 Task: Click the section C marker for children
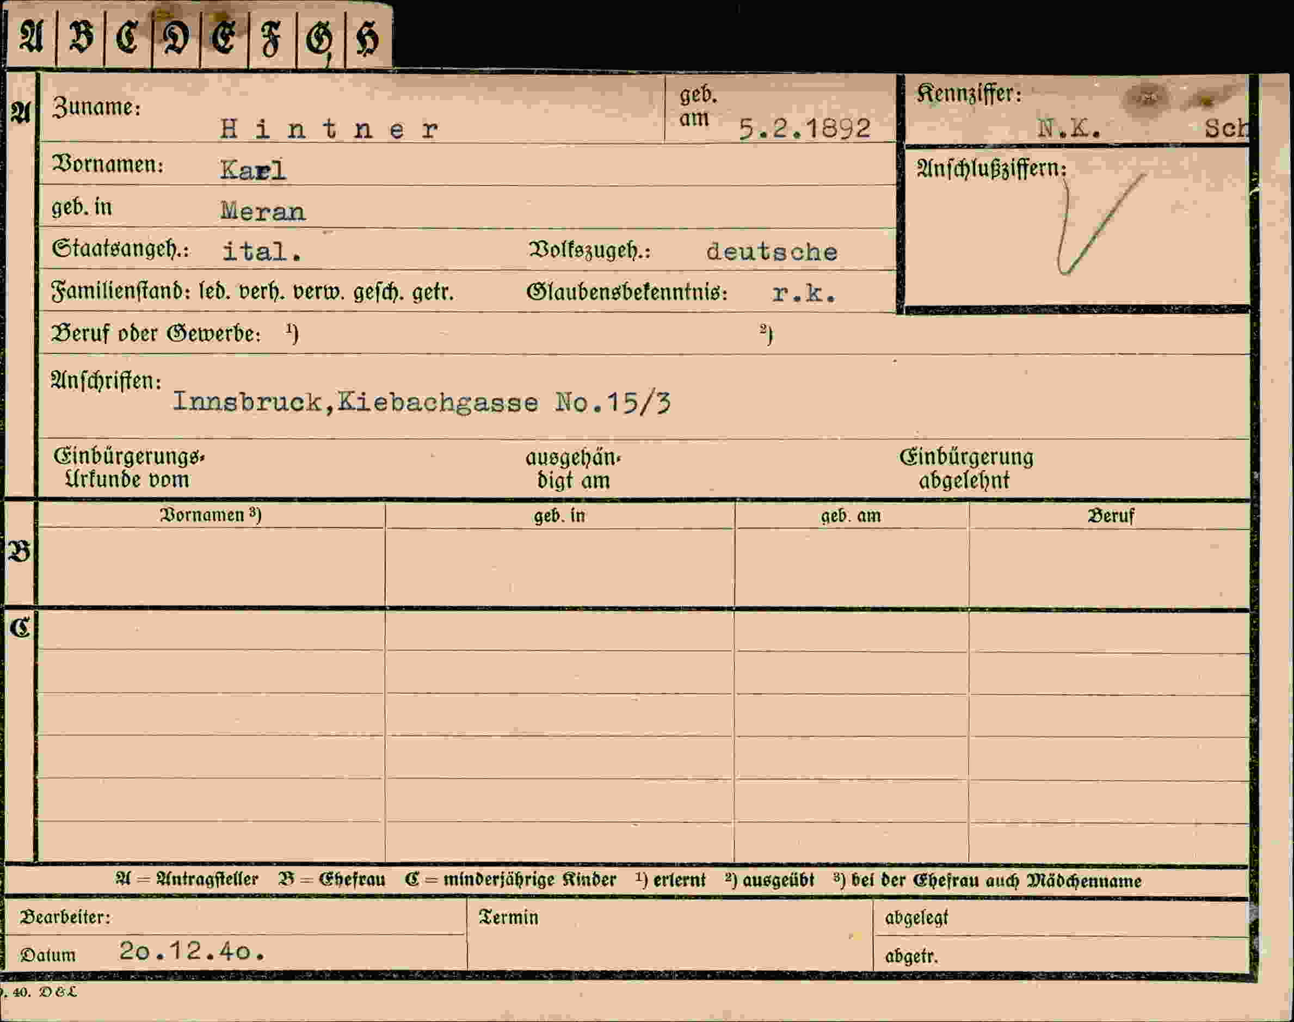click(20, 627)
